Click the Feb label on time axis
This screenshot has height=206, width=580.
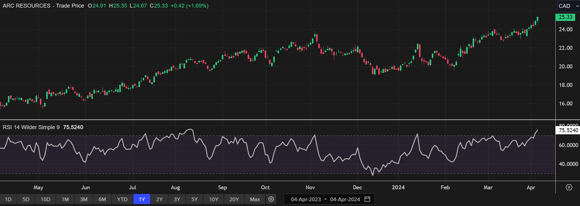click(446, 187)
